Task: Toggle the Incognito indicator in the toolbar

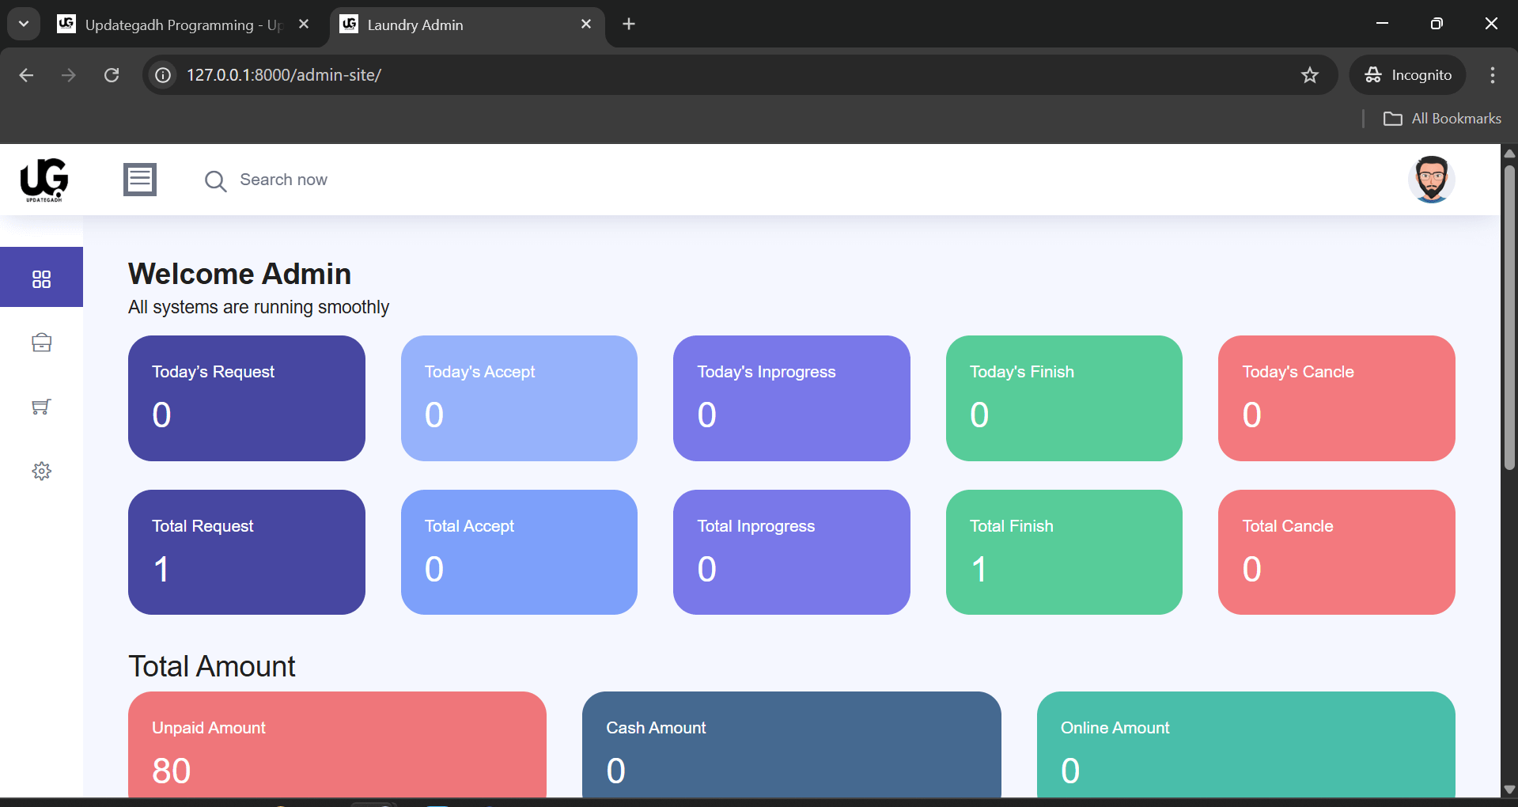Action: [1407, 74]
